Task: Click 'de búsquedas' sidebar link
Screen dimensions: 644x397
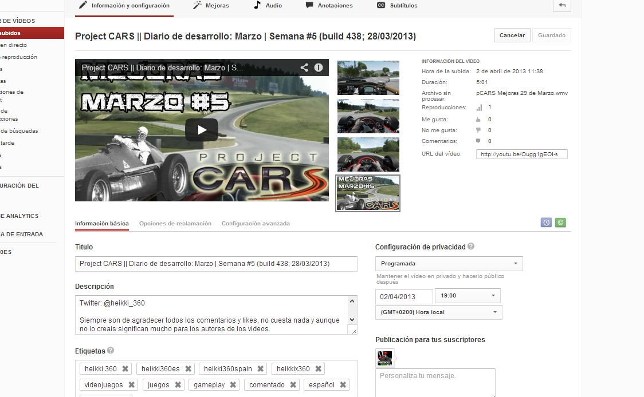Action: point(19,131)
